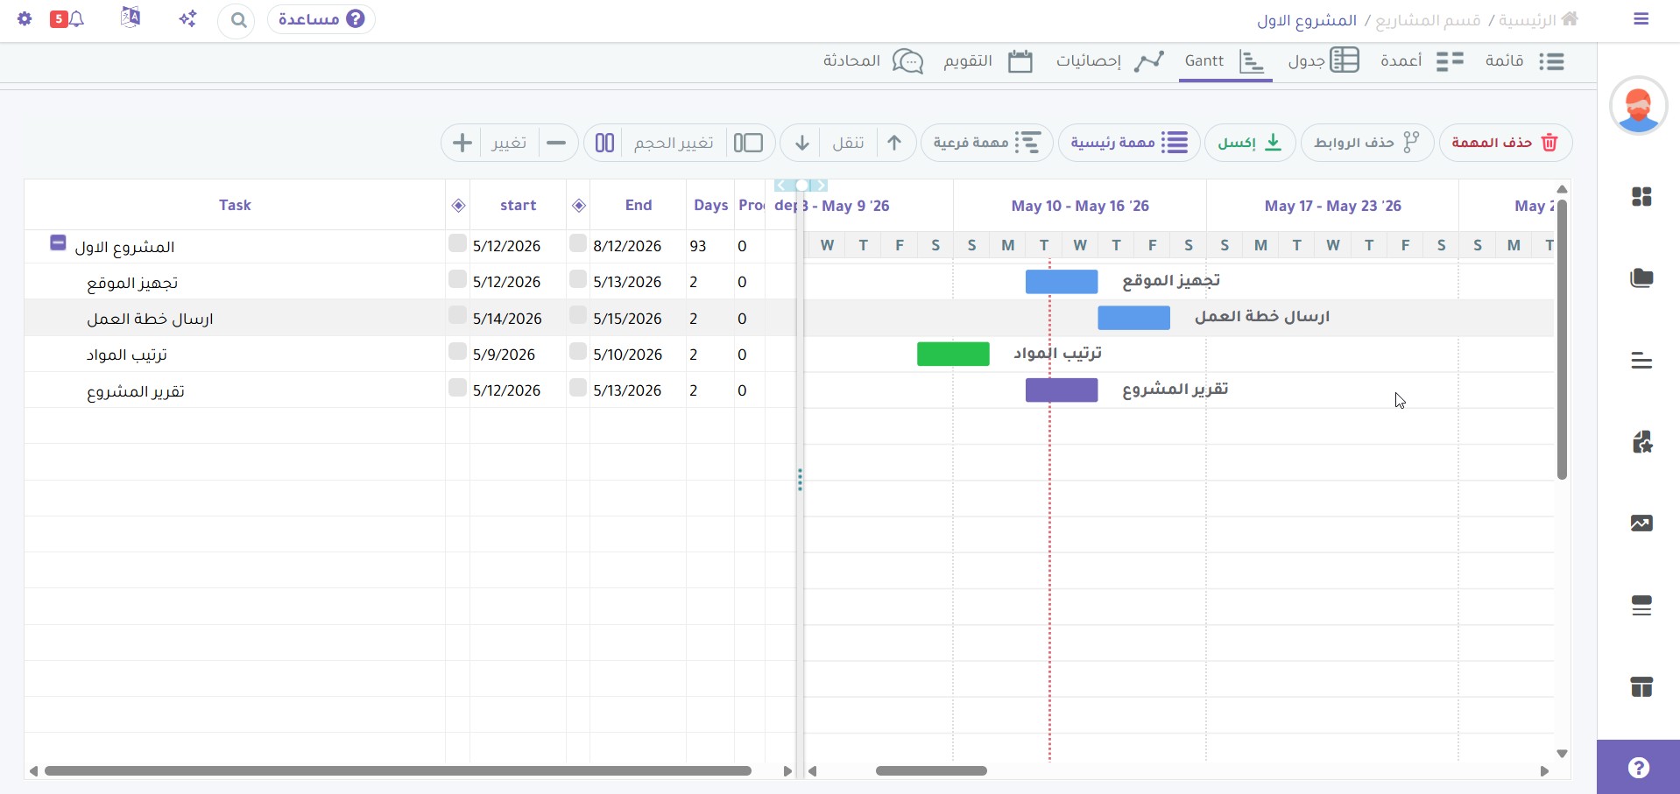The width and height of the screenshot is (1680, 794).
Task: Click the sparkle AI icon
Action: coord(187,18)
